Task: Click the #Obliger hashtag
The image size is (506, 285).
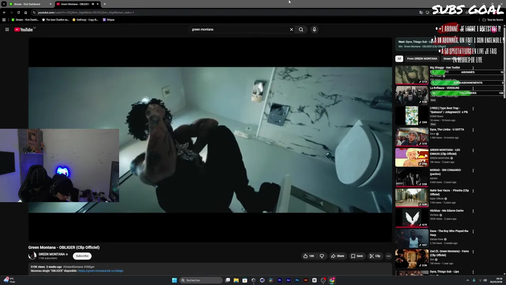Action: tap(89, 267)
